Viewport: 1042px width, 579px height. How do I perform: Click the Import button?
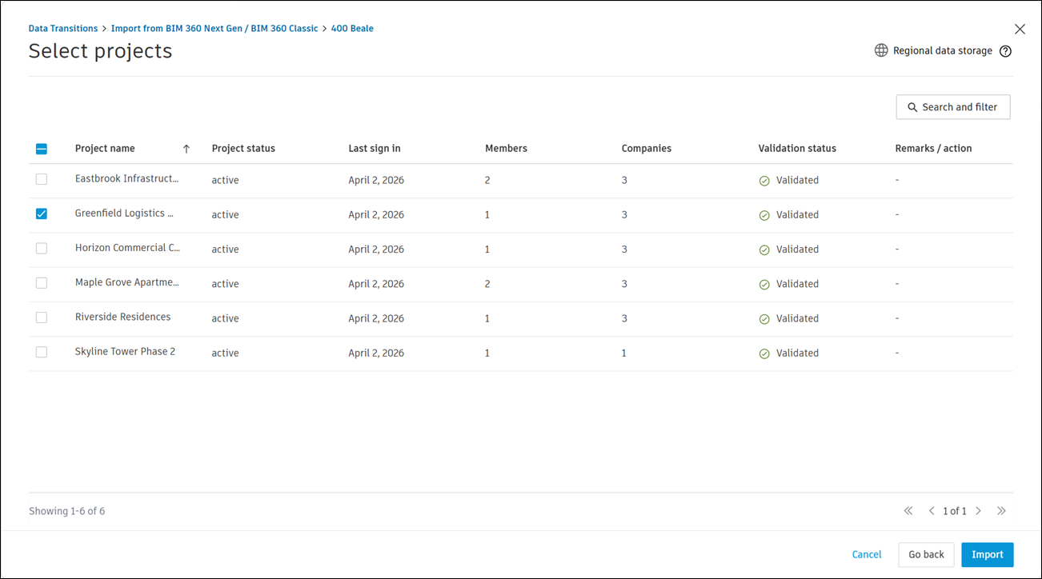coord(988,554)
